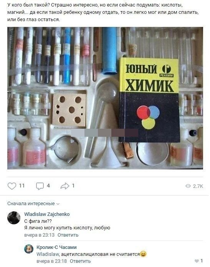
Task: Click the post text about кислоты
Action: pos(103,12)
